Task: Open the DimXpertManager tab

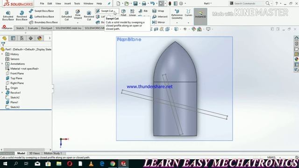Action: tap(31, 38)
